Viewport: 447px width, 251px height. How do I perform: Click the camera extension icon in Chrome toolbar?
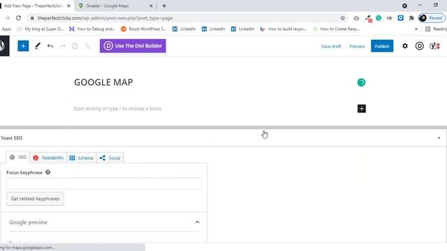[356, 18]
